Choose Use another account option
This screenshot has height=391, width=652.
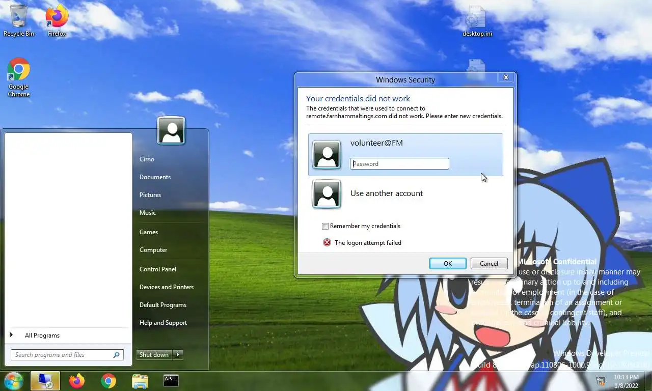click(x=405, y=194)
